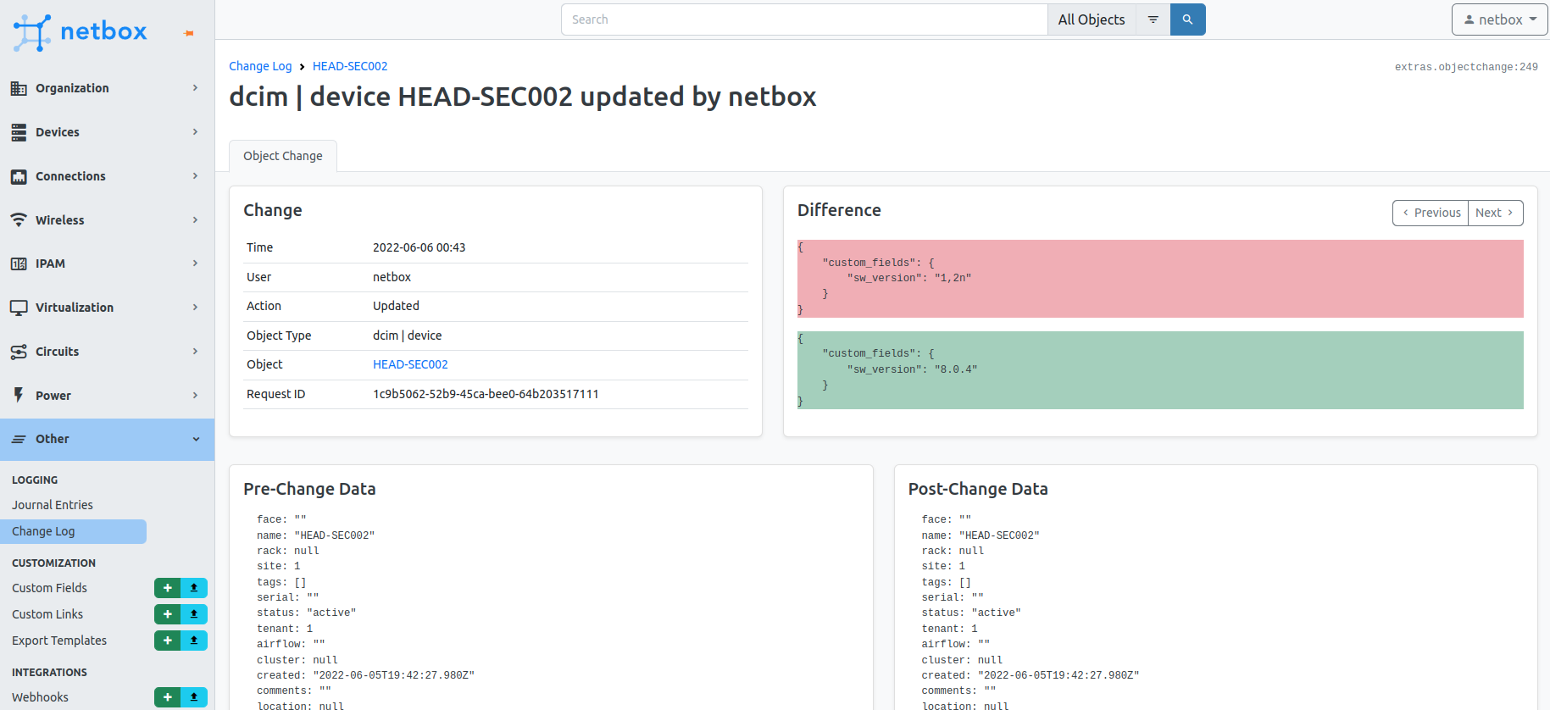1550x710 pixels.
Task: Expand the Virtualization menu chevron
Action: [x=195, y=308]
